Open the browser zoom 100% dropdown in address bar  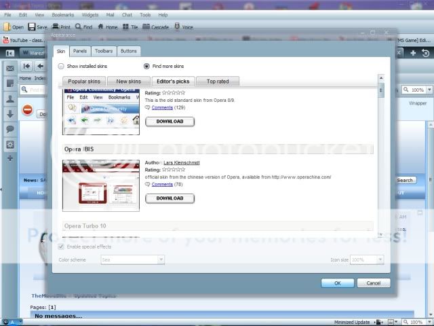[429, 90]
